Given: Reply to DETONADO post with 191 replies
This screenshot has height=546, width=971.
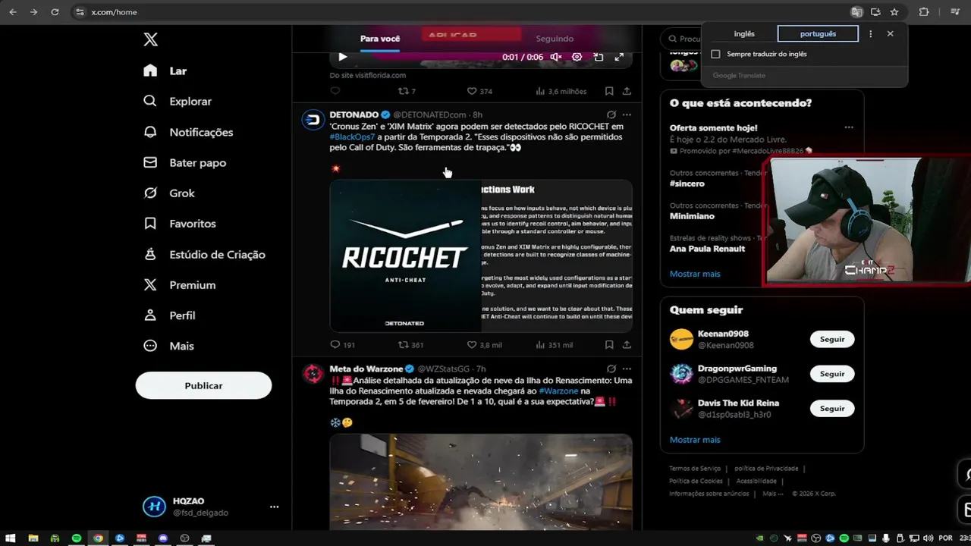Looking at the screenshot, I should click(x=343, y=344).
